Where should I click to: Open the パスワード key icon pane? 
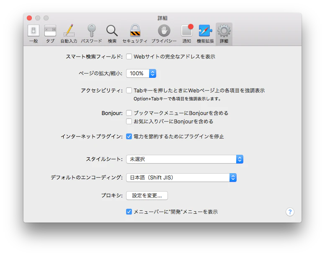(x=91, y=34)
